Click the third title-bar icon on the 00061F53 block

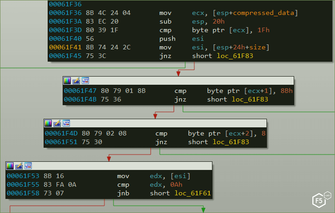(x=28, y=166)
